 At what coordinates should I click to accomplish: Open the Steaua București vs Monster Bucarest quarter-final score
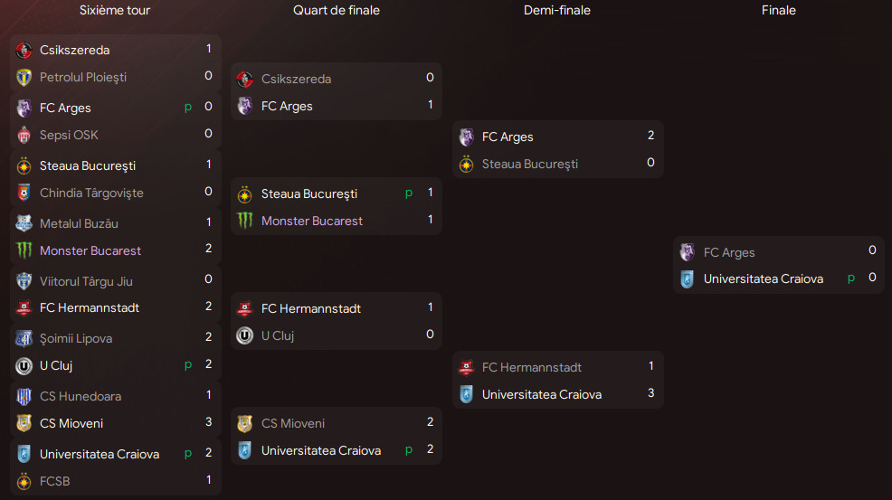[430, 206]
